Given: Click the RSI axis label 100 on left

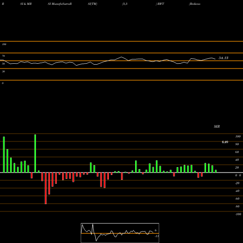Looking at the screenshot, I should click(x=4, y=44).
